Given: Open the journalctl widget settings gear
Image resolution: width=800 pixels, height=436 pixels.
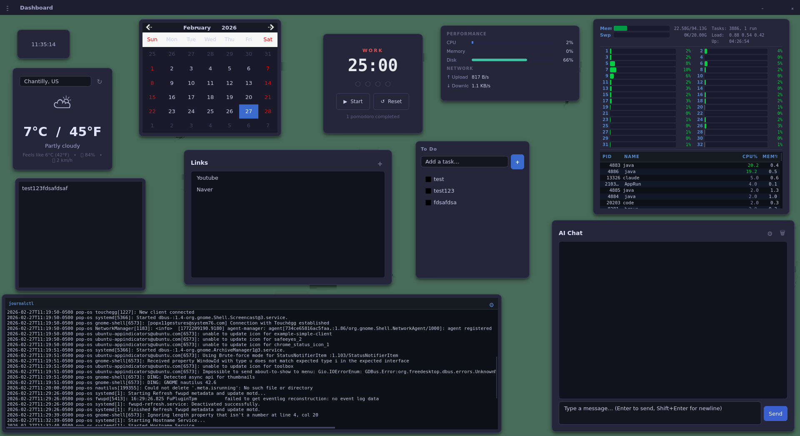Looking at the screenshot, I should pos(491,305).
